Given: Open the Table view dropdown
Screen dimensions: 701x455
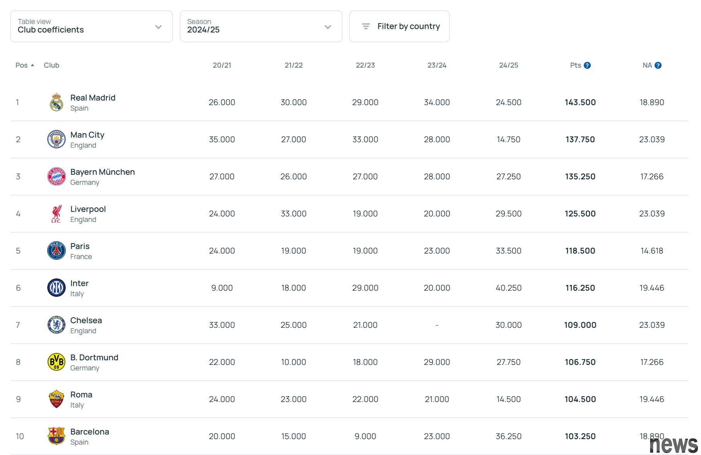Looking at the screenshot, I should [92, 26].
